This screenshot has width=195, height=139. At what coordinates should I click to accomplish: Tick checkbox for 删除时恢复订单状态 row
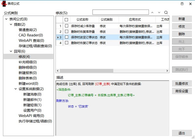click(66, 43)
